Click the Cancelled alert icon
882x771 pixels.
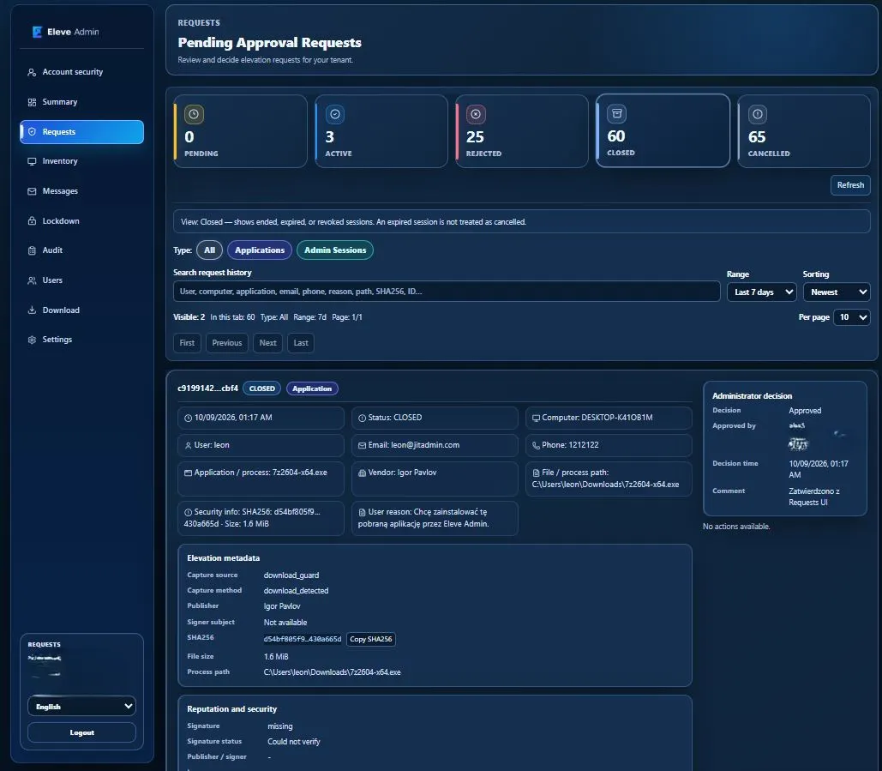758,114
